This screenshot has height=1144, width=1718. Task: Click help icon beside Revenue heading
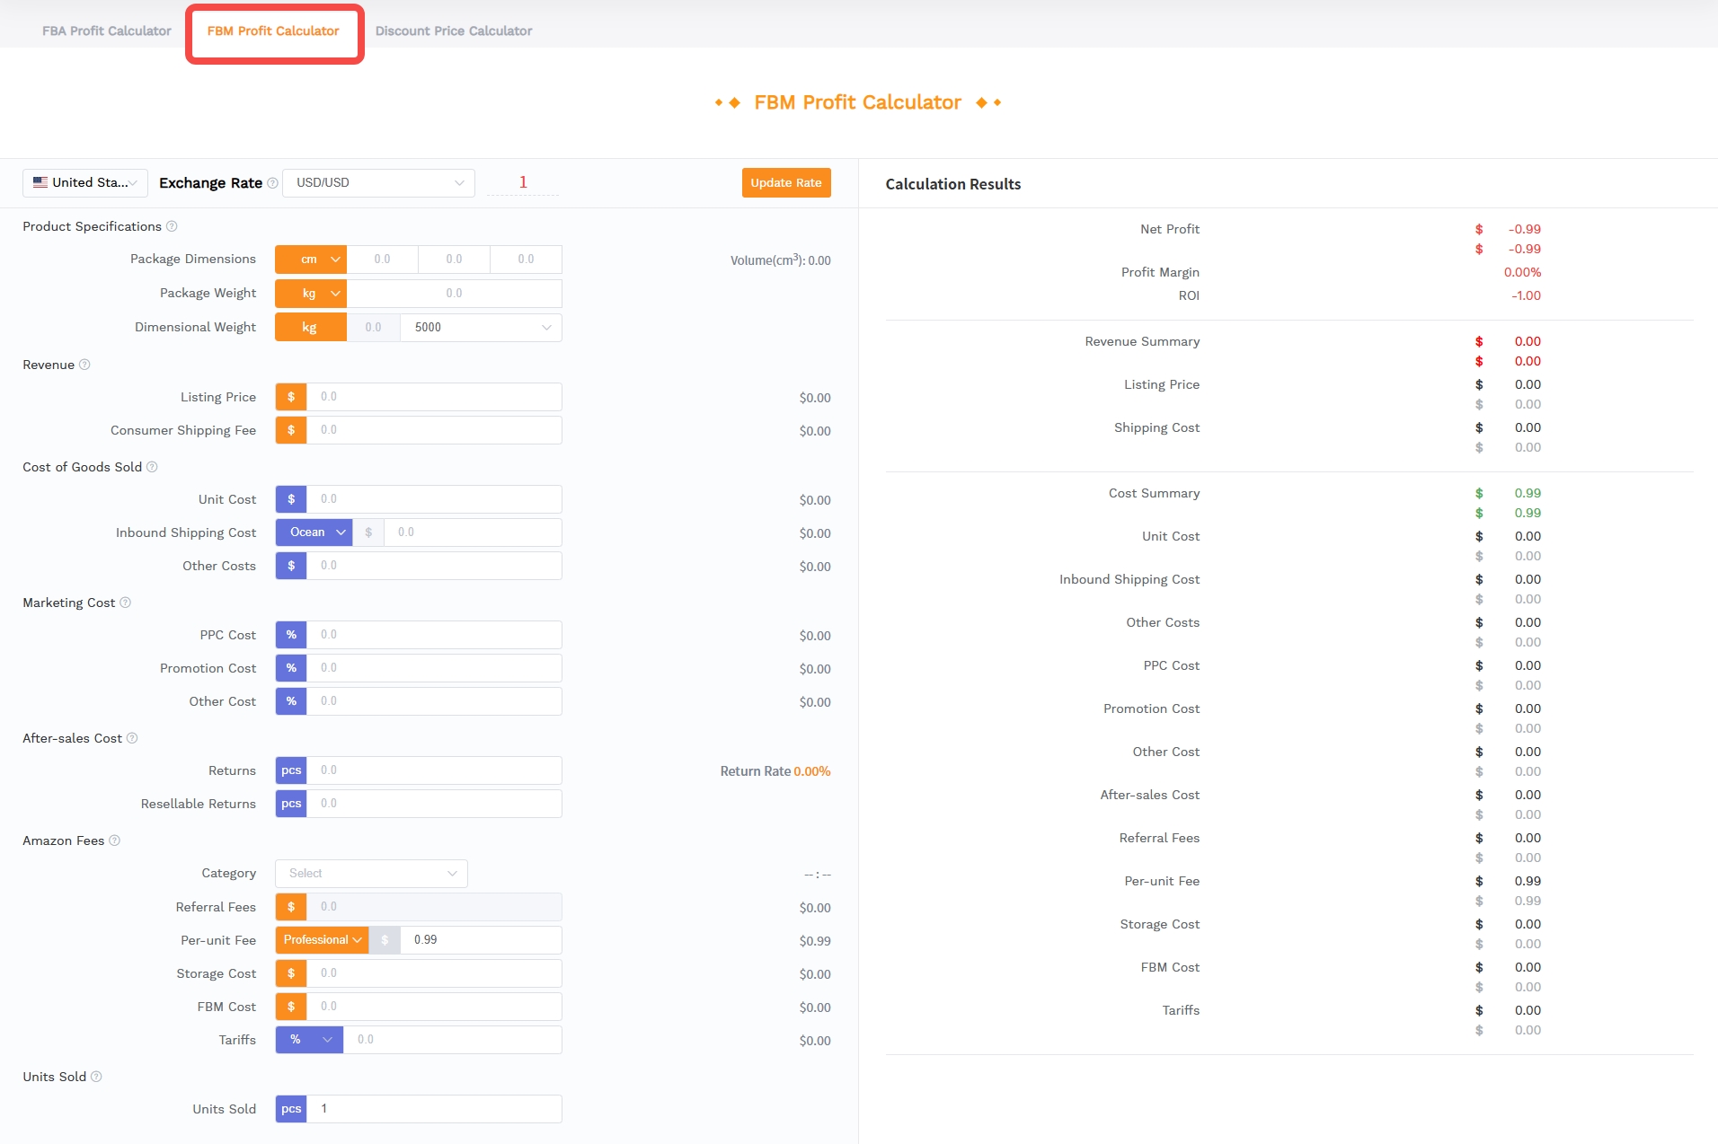point(84,365)
